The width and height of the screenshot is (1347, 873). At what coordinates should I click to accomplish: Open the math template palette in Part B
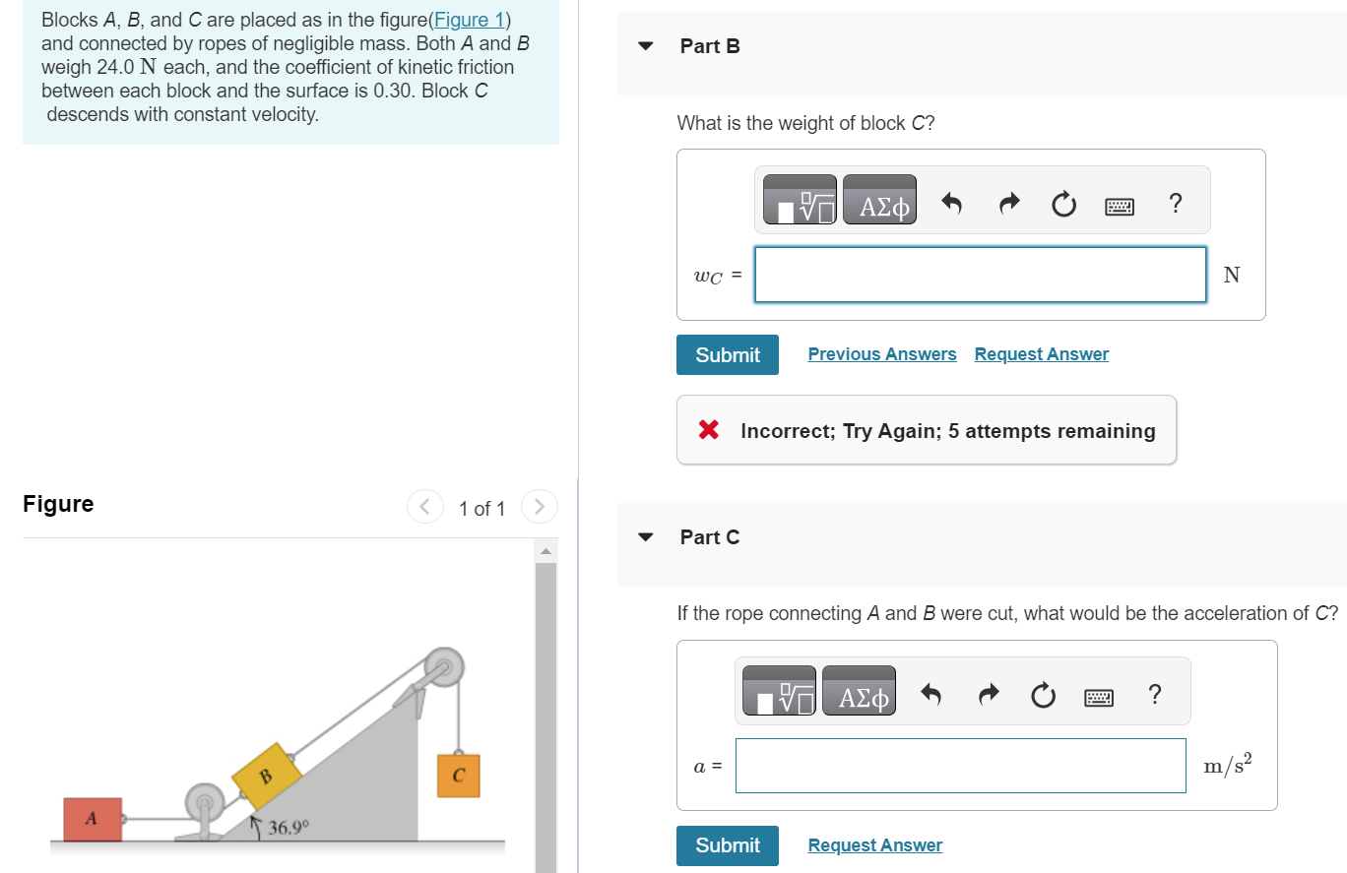pos(799,199)
